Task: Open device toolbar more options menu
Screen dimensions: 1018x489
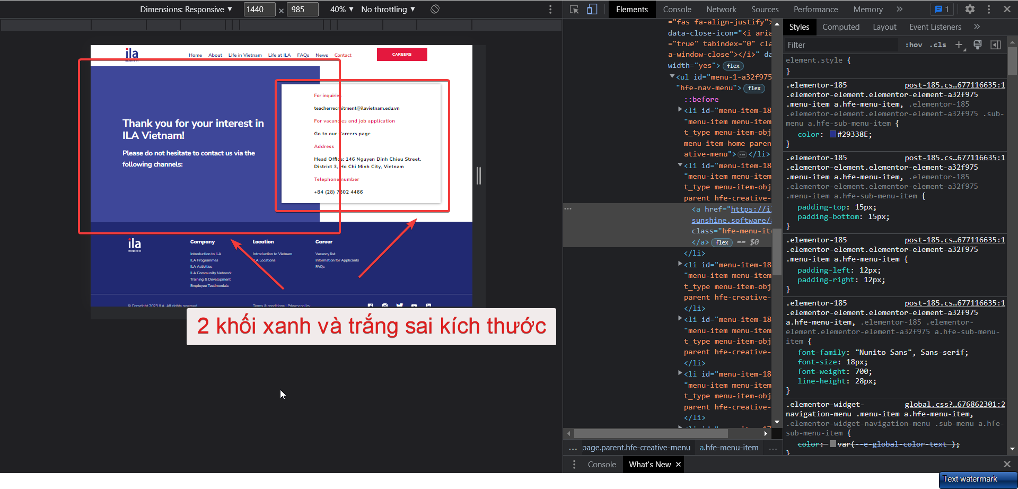Action: point(550,10)
